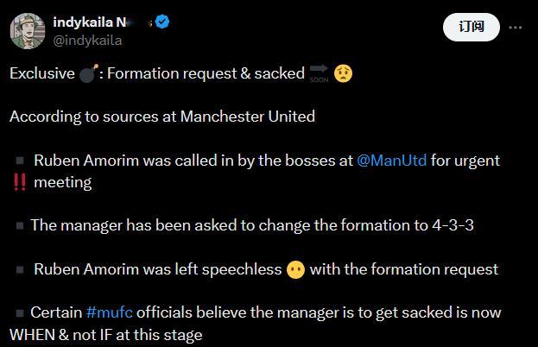This screenshot has width=538, height=347.
Task: Click the @indykaila handle
Action: click(x=87, y=41)
